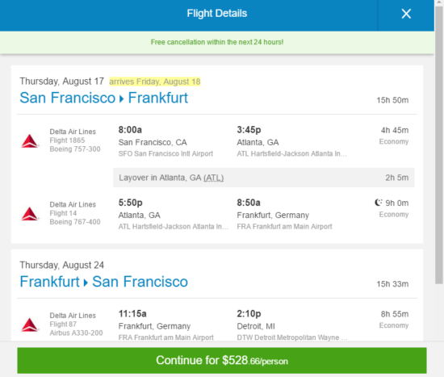Click the Layover in Atlanta row
This screenshot has width=444, height=377.
click(264, 178)
